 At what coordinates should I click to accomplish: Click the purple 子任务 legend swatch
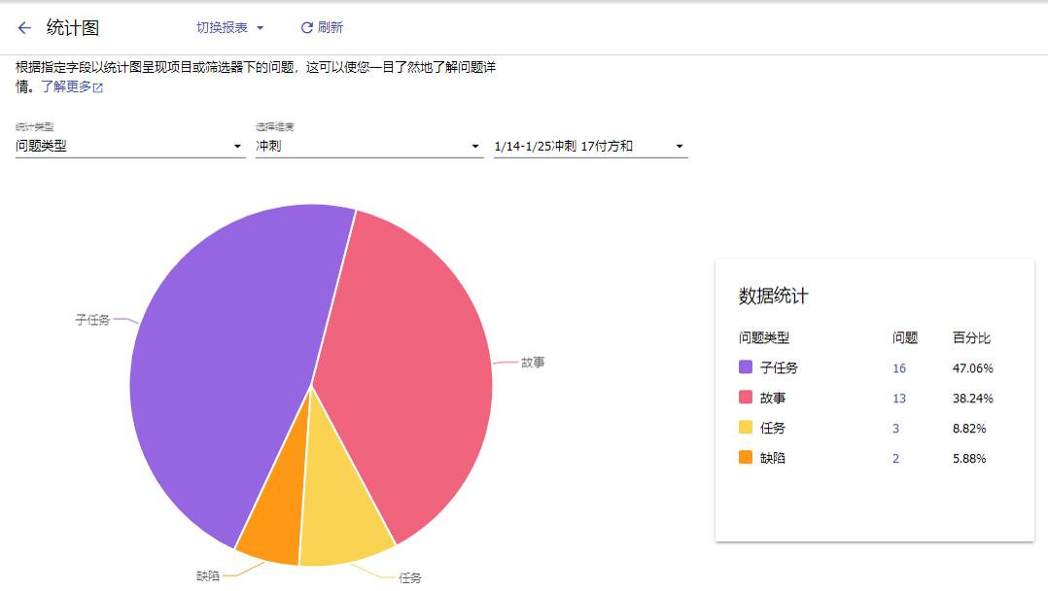[x=746, y=367]
